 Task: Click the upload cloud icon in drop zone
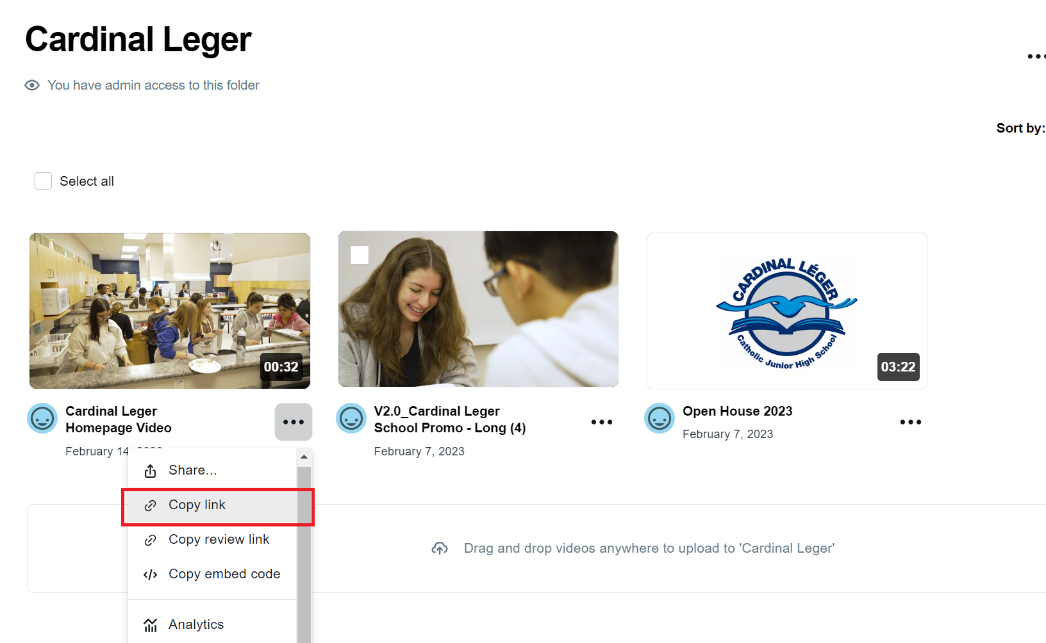[x=440, y=548]
